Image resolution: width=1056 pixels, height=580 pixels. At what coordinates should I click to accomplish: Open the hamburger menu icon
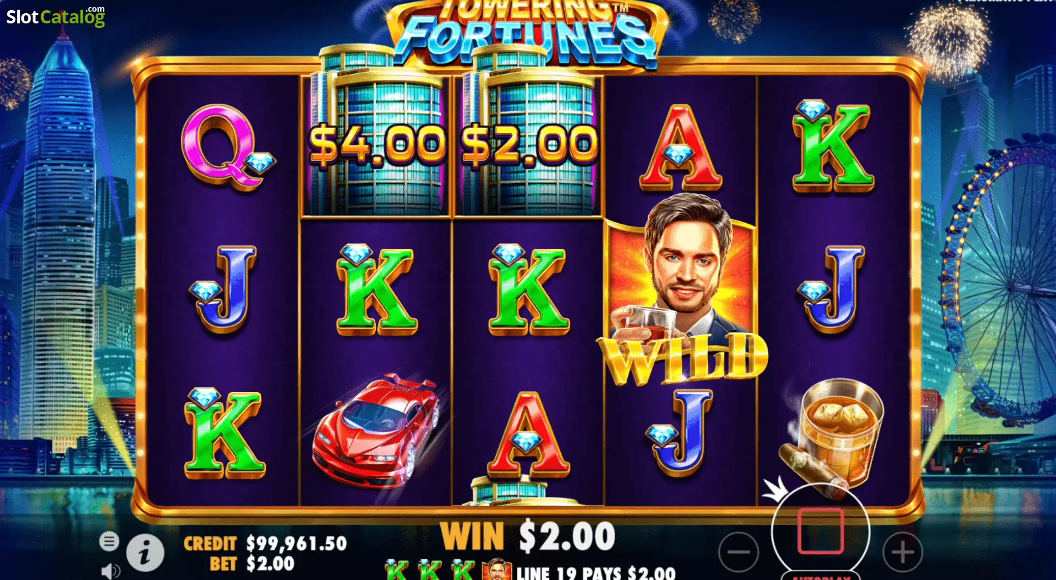[108, 541]
